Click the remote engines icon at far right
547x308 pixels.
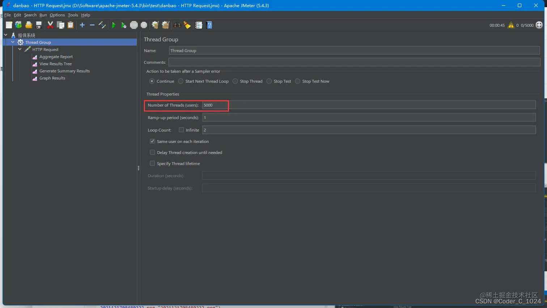(539, 25)
